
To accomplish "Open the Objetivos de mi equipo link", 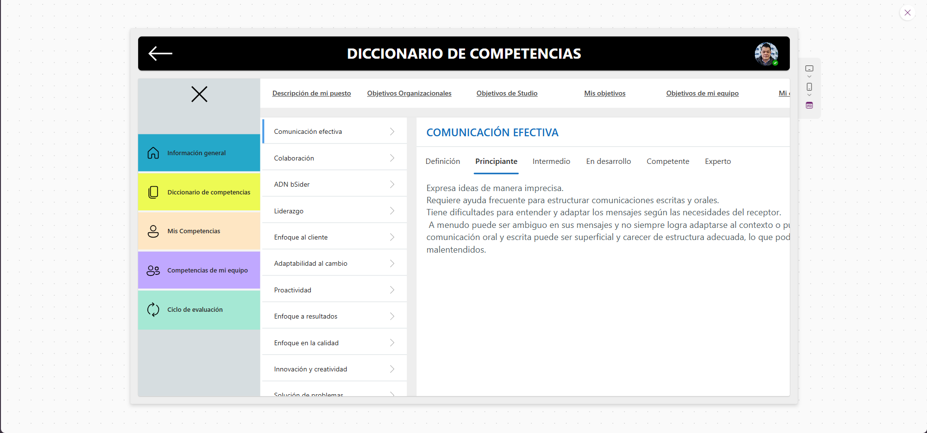I will pyautogui.click(x=702, y=93).
